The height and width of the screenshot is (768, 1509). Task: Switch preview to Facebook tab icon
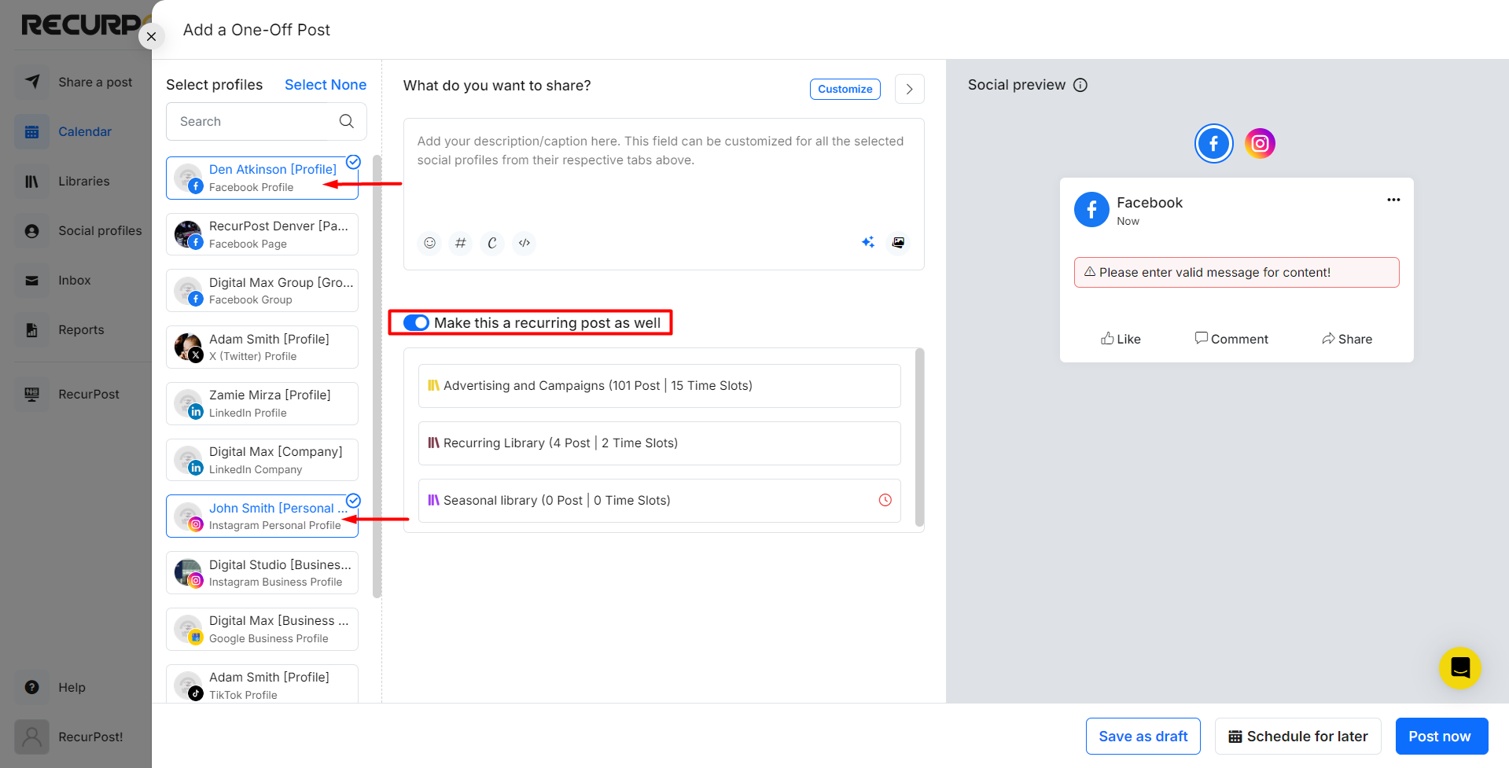click(x=1213, y=143)
